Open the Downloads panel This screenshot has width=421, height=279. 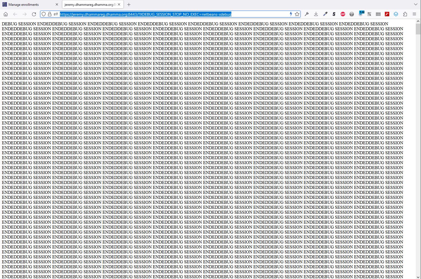pyautogui.click(x=316, y=14)
